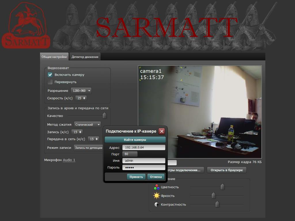Close the Подключение к IP-камере dialog
This screenshot has width=295, height=221.
click(162, 131)
